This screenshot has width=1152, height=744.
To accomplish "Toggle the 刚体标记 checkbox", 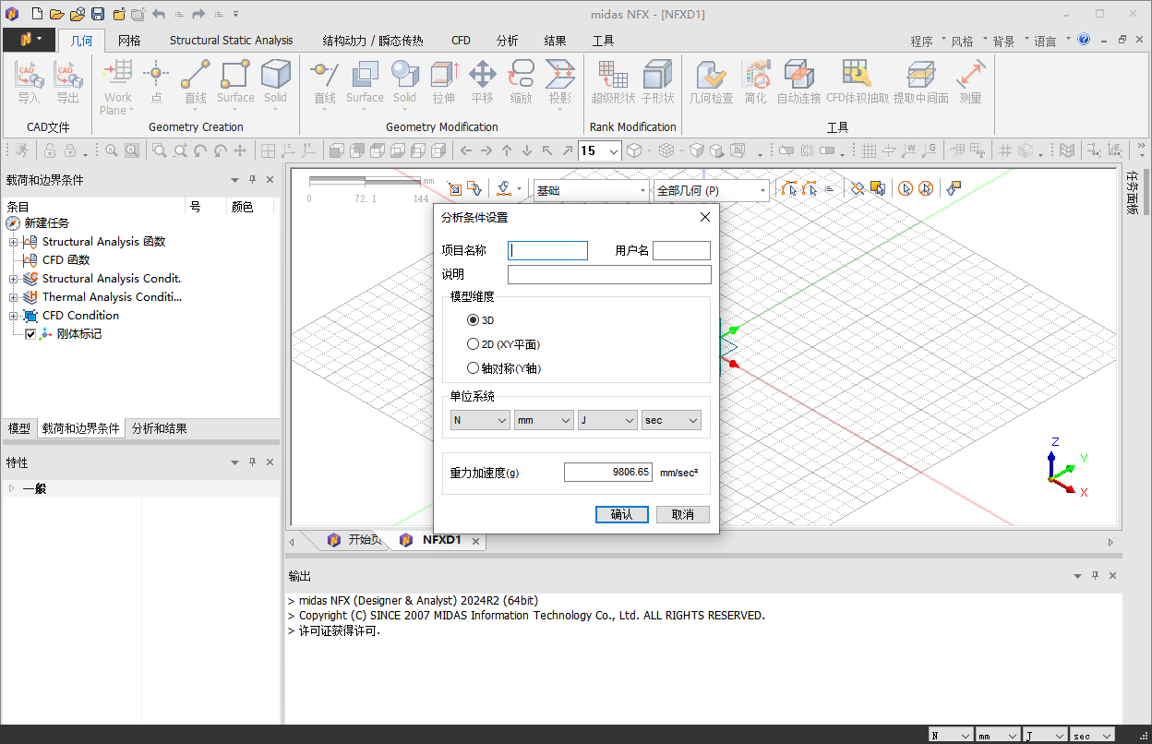I will 30,334.
